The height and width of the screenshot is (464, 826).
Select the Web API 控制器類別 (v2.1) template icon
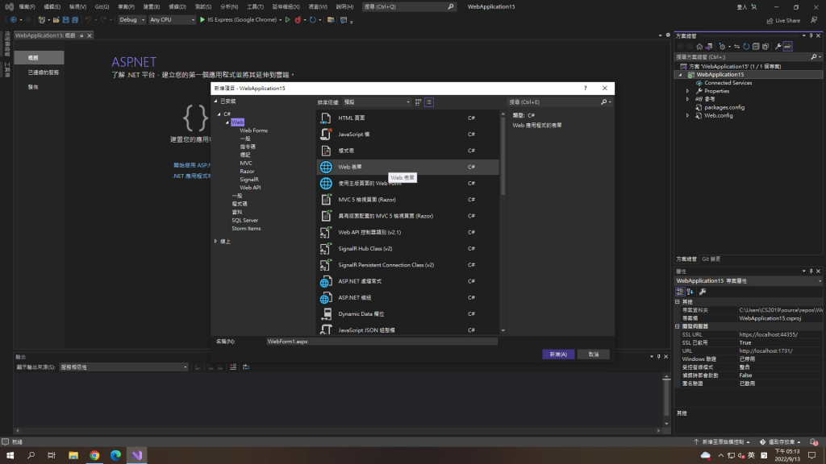point(326,232)
